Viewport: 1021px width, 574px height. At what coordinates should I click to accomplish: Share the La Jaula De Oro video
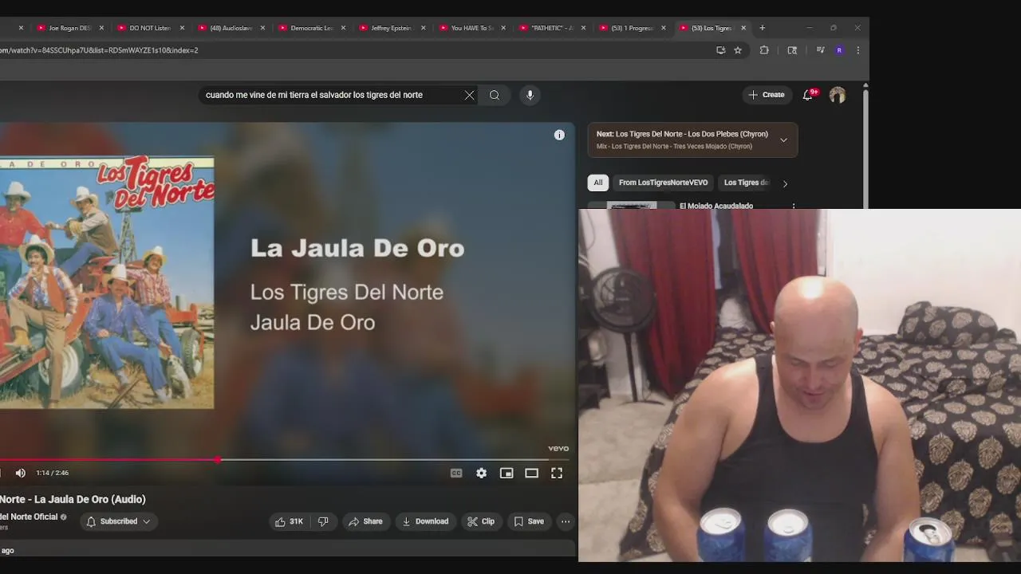[x=365, y=521]
